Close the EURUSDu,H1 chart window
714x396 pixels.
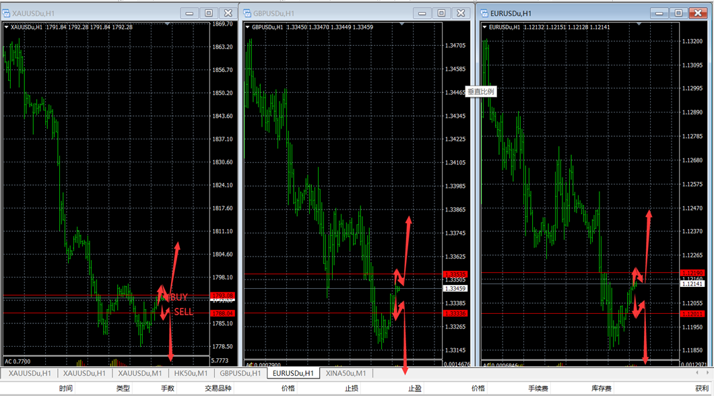point(698,13)
